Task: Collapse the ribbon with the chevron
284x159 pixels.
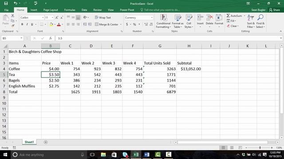Action: point(281,31)
